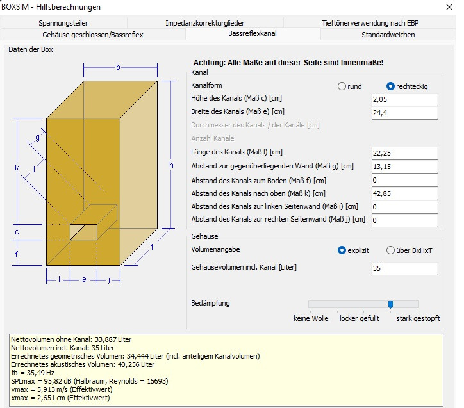464x408 pixels.
Task: Select 'über BxHxT' volume option
Action: [390, 250]
